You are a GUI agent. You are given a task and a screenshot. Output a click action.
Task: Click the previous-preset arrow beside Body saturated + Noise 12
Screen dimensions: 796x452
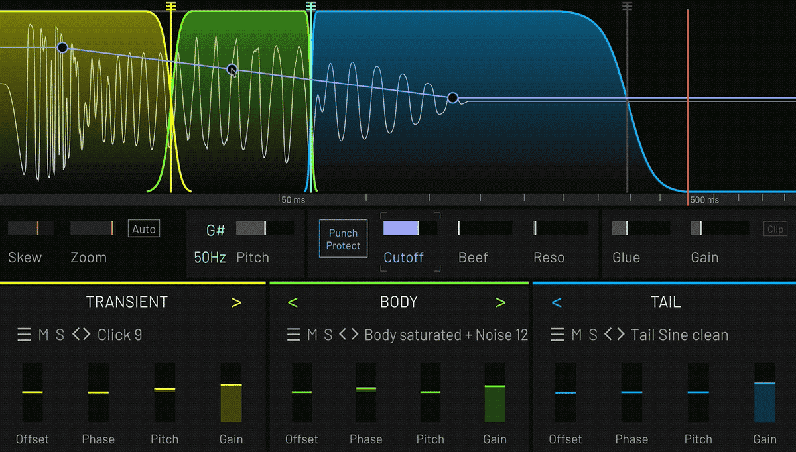(x=342, y=335)
